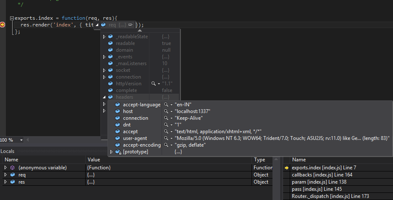Click the user-agent property icon

pos(118,138)
